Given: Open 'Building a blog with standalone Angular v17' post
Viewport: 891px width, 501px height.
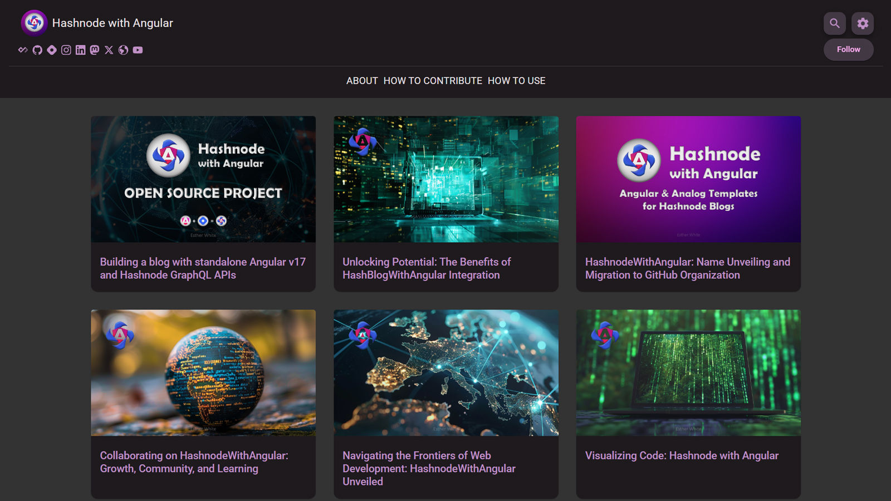Looking at the screenshot, I should pos(203,268).
